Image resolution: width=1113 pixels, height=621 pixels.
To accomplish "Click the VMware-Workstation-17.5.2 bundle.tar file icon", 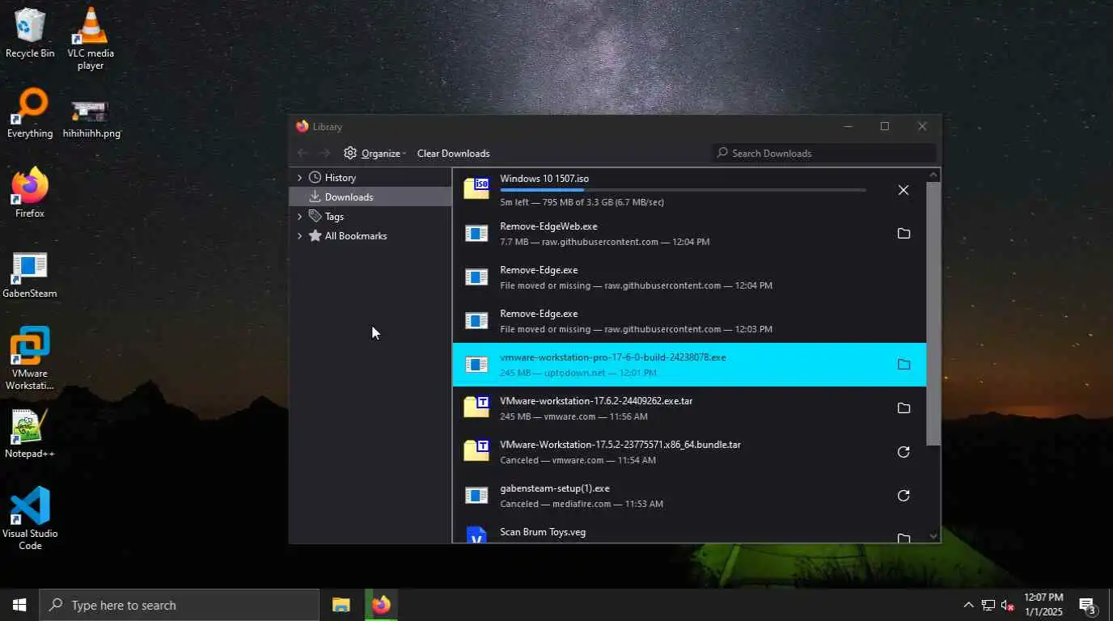I will pos(476,450).
